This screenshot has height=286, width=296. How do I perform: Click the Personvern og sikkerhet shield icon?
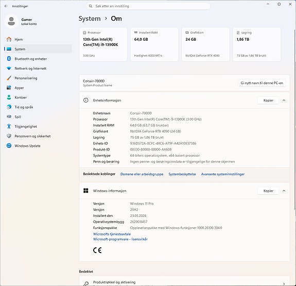click(9, 136)
